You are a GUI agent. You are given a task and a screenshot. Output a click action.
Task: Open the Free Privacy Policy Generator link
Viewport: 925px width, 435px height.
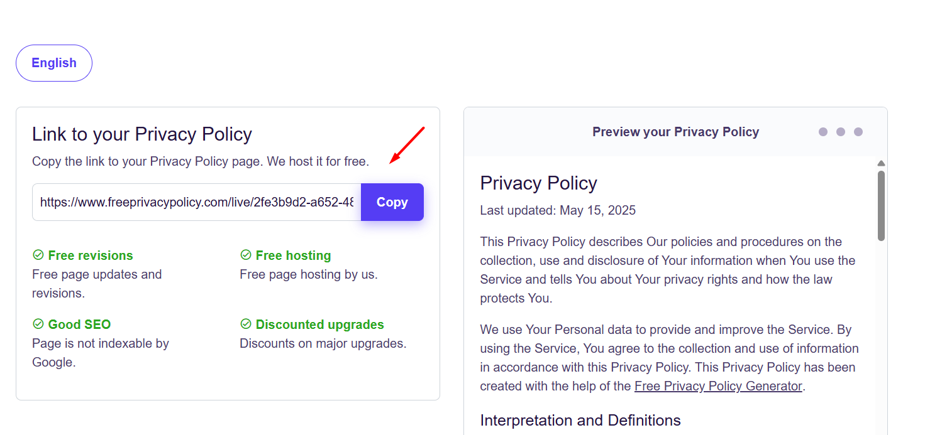tap(719, 386)
